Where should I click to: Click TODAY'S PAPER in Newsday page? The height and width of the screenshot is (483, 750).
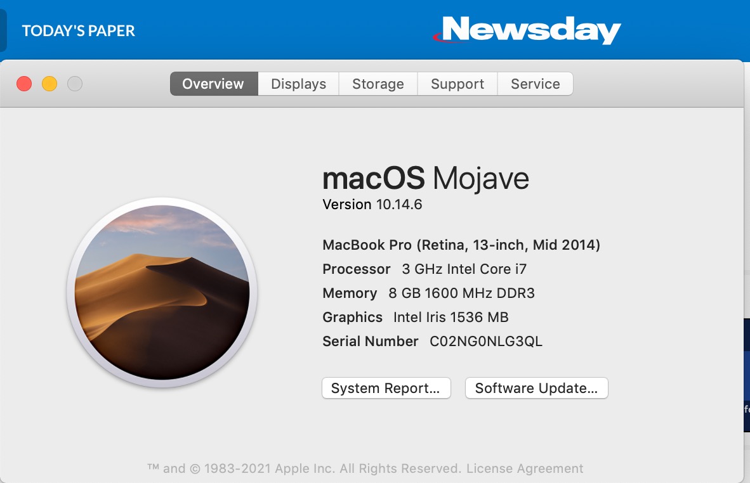pos(79,30)
